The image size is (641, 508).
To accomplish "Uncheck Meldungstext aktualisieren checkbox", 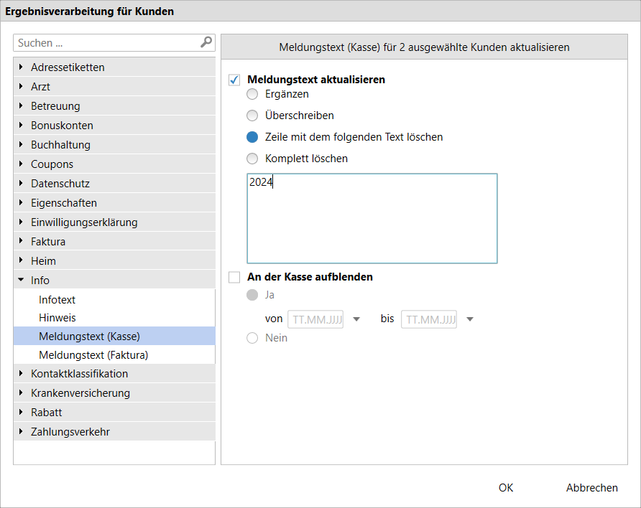I will click(x=234, y=80).
